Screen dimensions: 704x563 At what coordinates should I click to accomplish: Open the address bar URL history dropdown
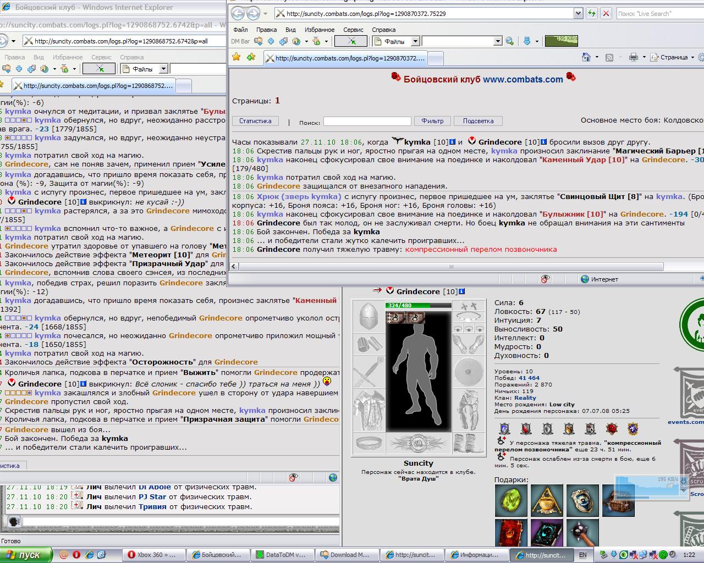(x=577, y=13)
